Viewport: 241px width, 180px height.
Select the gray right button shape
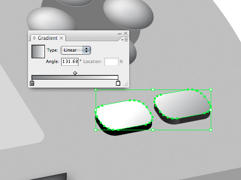point(182,104)
